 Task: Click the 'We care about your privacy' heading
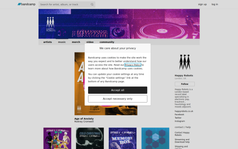tap(118, 48)
